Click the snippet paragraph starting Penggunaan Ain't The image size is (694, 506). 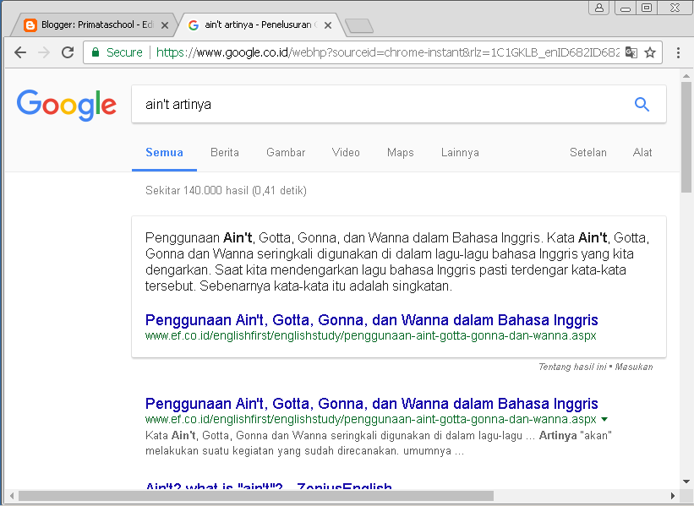397,262
